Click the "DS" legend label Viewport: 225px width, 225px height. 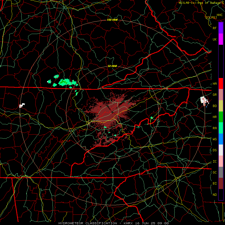click(x=215, y=150)
